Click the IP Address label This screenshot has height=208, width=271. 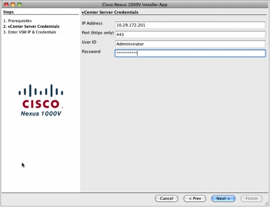click(92, 23)
